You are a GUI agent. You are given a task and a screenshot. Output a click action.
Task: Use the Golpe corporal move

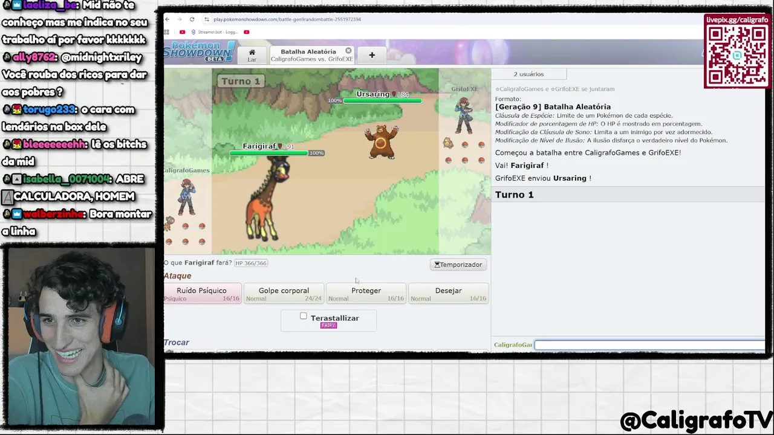point(284,294)
